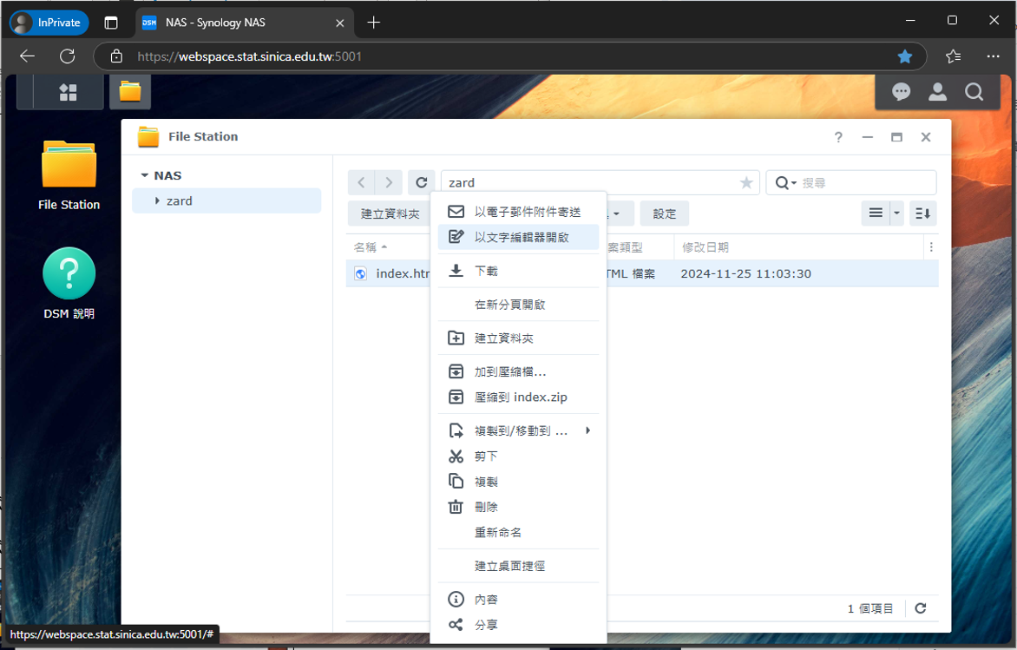
Task: Open File Station desktop shortcut
Action: (x=69, y=174)
